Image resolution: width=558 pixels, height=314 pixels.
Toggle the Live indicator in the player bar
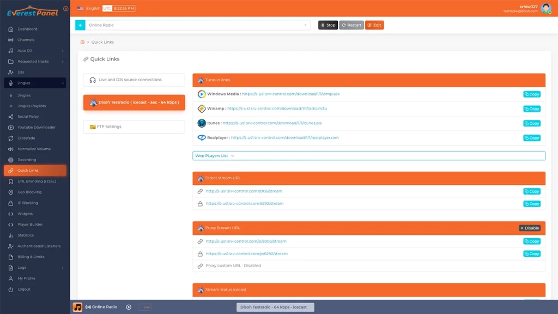click(144, 307)
